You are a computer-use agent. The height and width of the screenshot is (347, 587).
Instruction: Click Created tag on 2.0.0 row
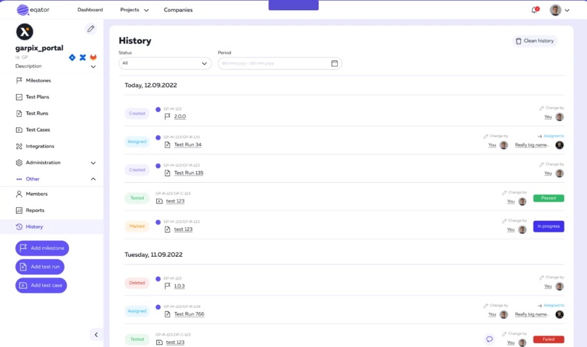click(137, 113)
